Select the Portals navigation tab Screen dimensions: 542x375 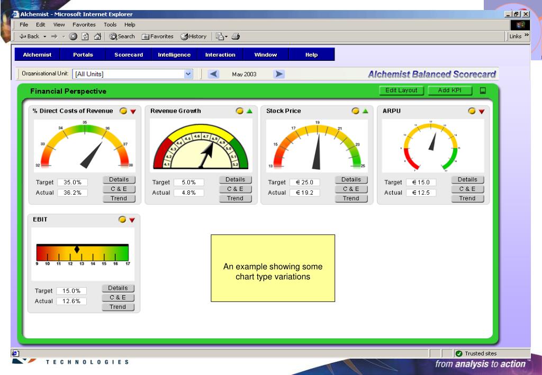click(83, 54)
